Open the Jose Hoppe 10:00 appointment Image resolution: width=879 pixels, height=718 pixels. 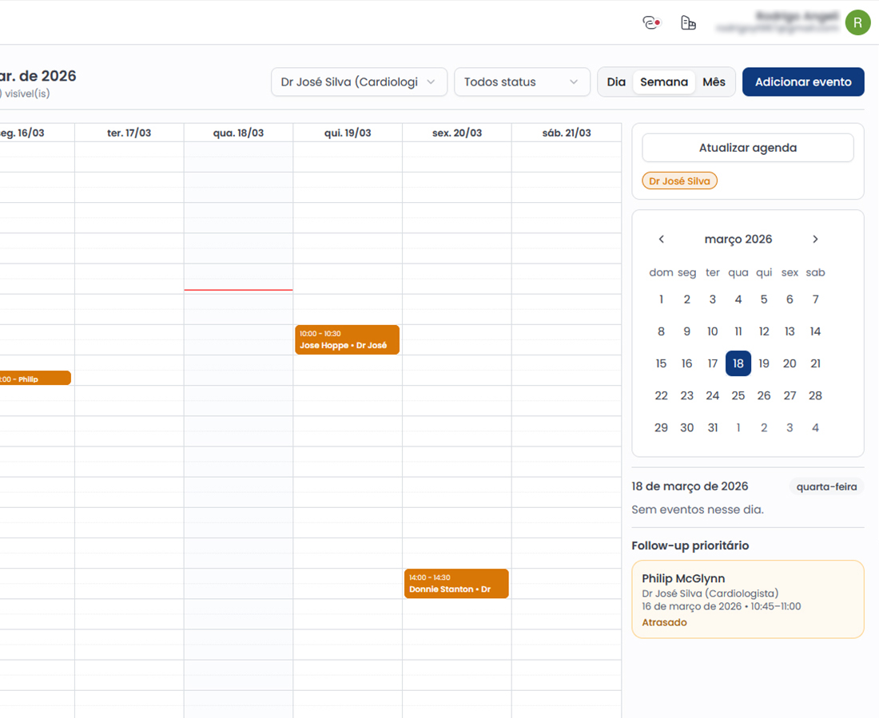pos(347,339)
